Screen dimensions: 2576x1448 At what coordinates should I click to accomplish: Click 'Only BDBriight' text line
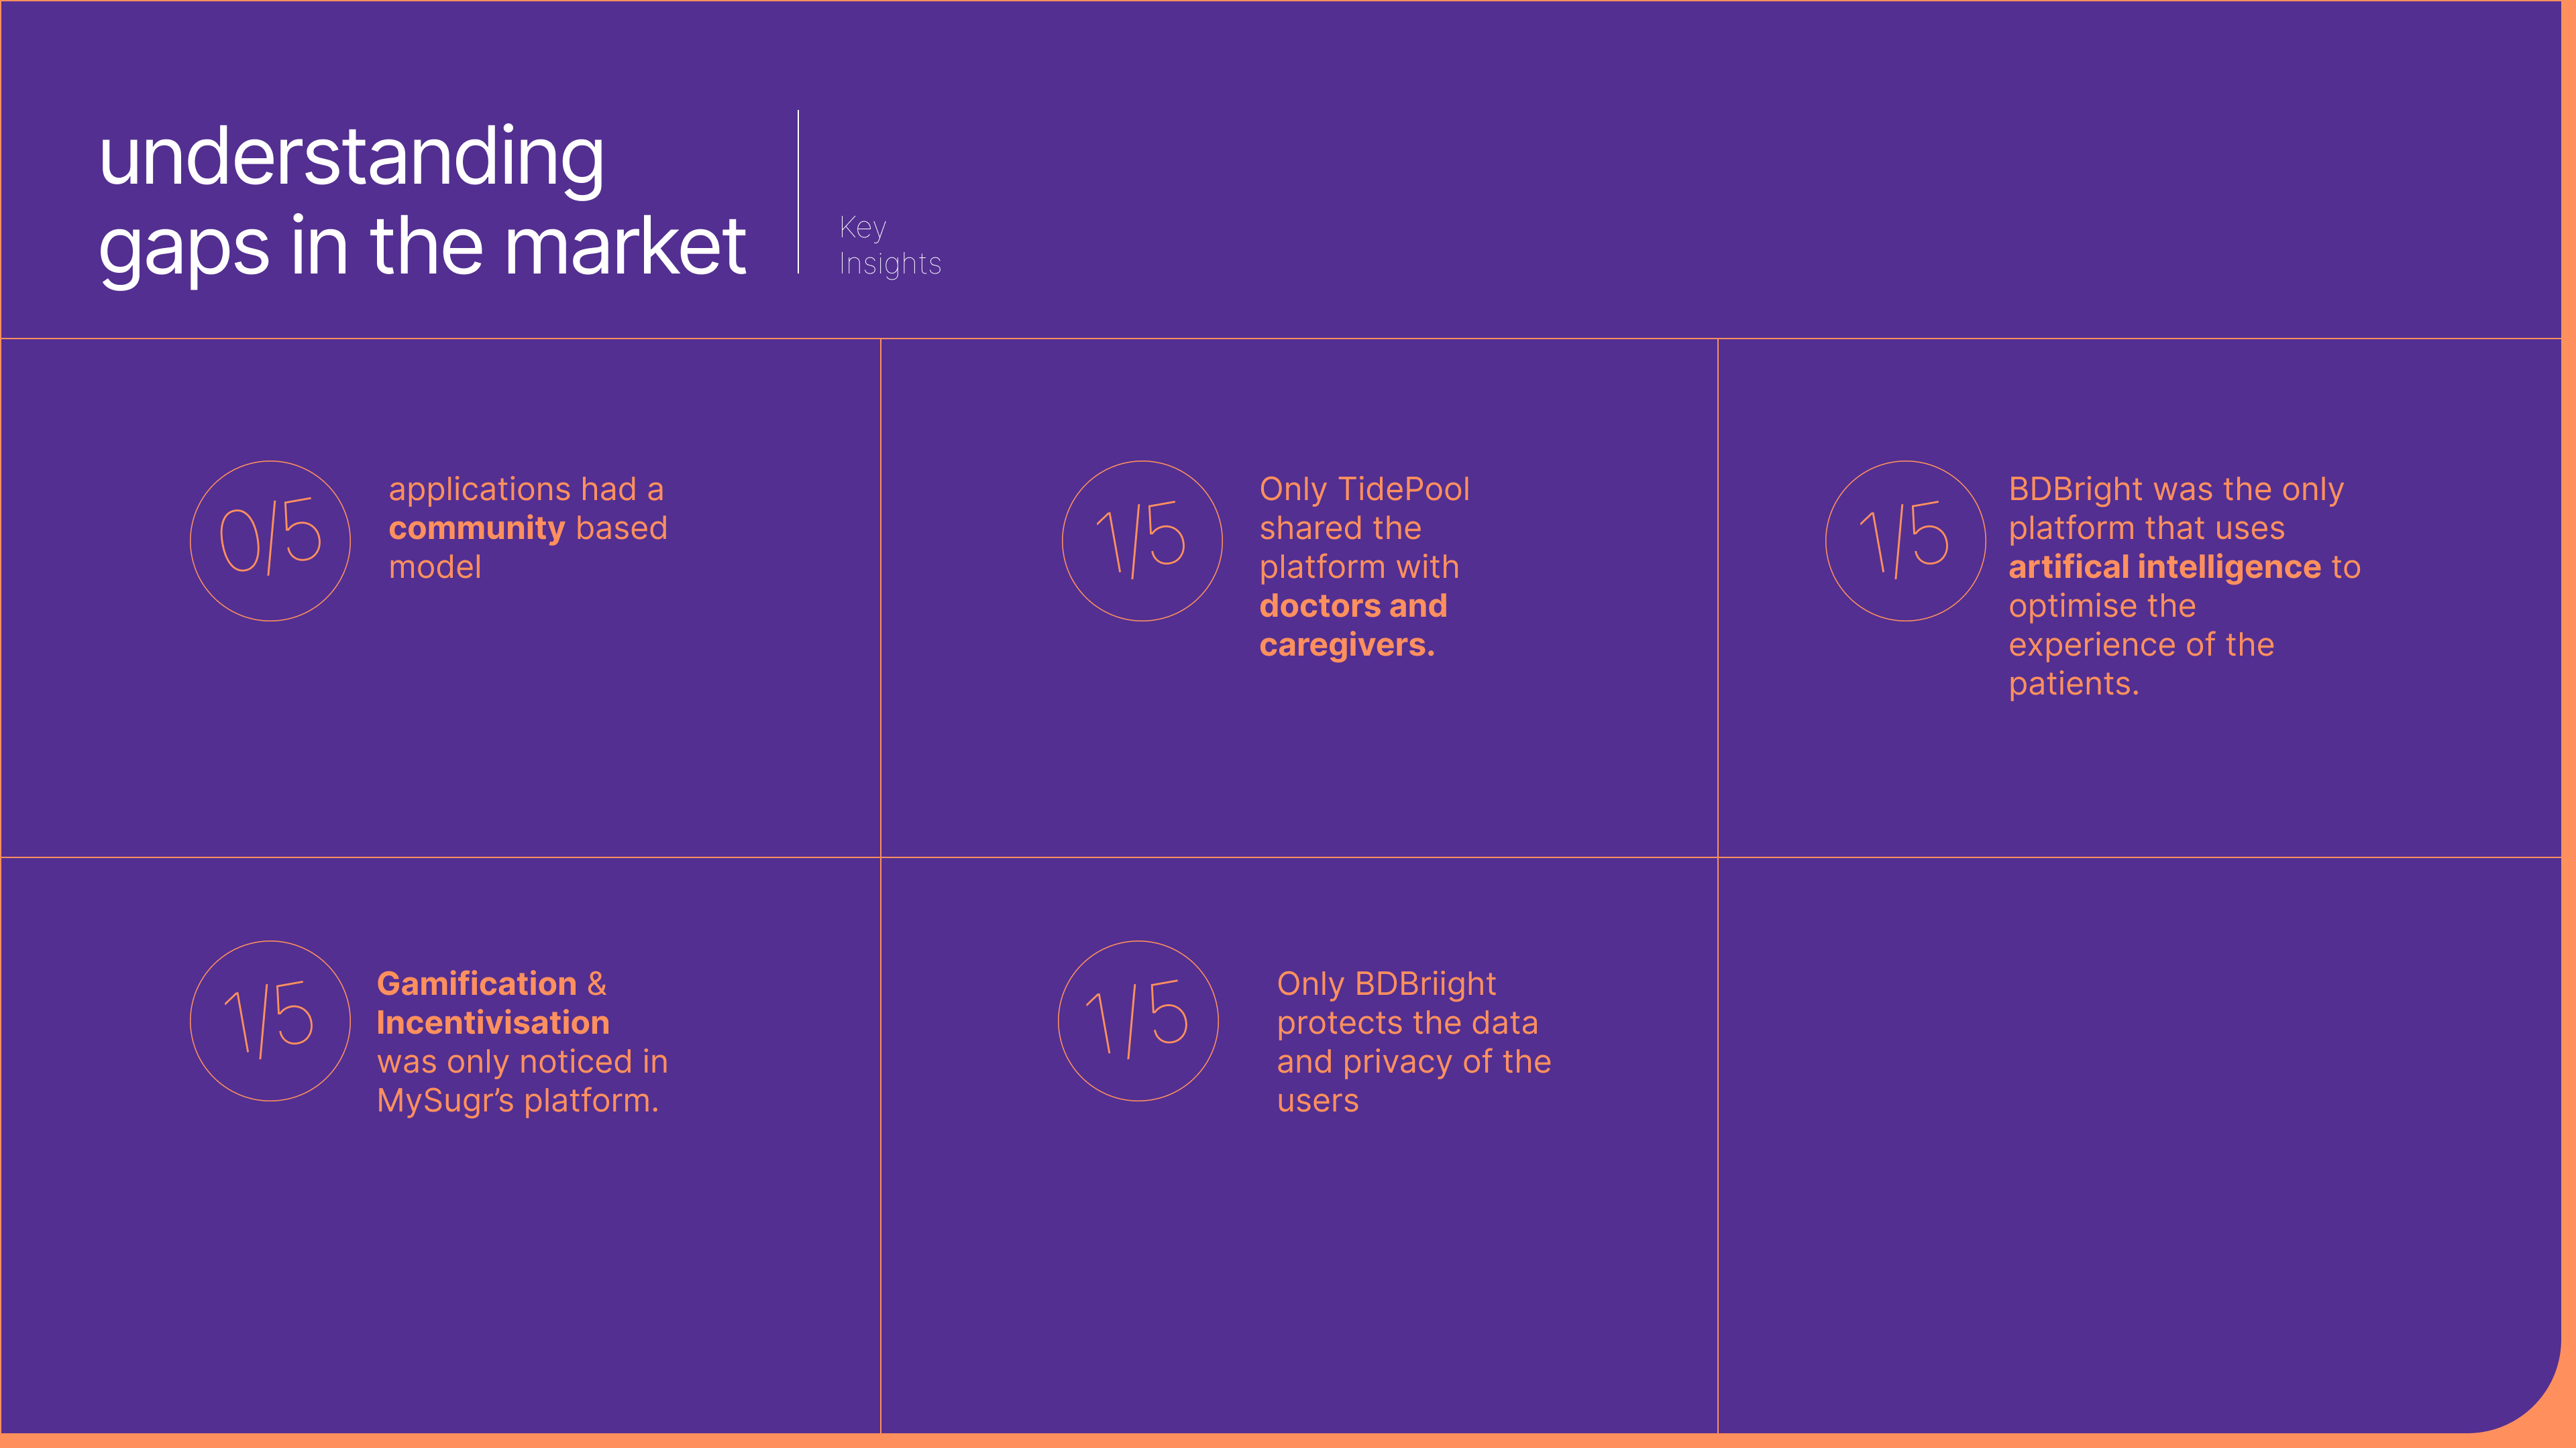point(1386,984)
